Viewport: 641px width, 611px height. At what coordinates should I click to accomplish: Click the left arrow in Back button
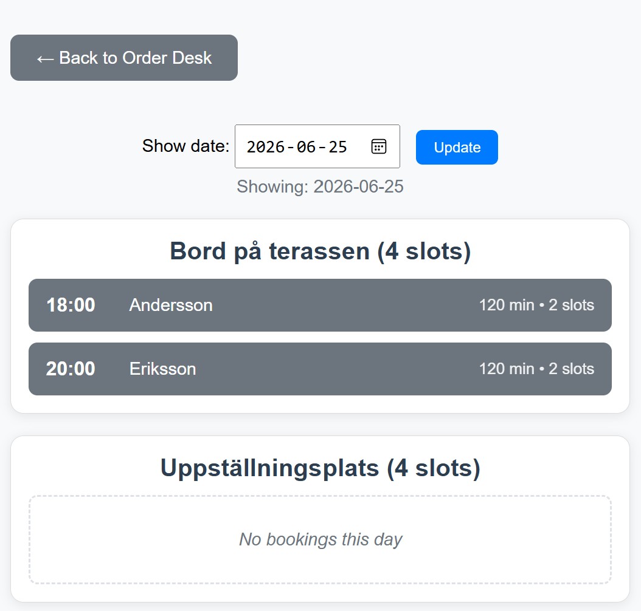(45, 58)
